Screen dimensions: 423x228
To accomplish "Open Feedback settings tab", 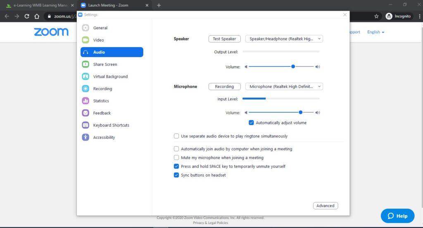I will pos(112,113).
